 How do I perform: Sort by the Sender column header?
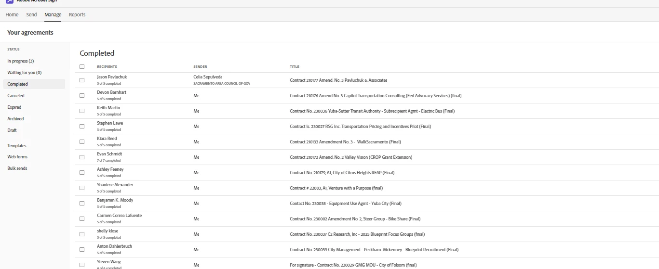coord(200,67)
